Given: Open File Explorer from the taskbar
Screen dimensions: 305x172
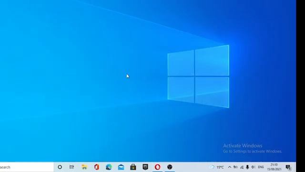Looking at the screenshot, I should [84, 167].
